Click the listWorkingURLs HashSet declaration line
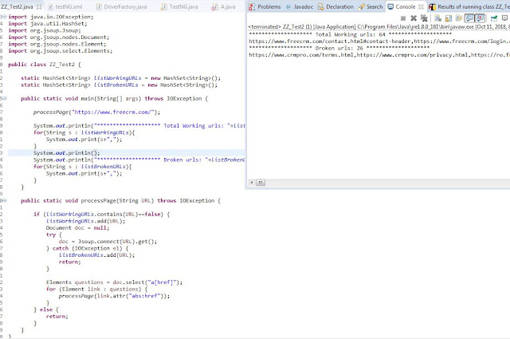The image size is (510, 339). 120,78
